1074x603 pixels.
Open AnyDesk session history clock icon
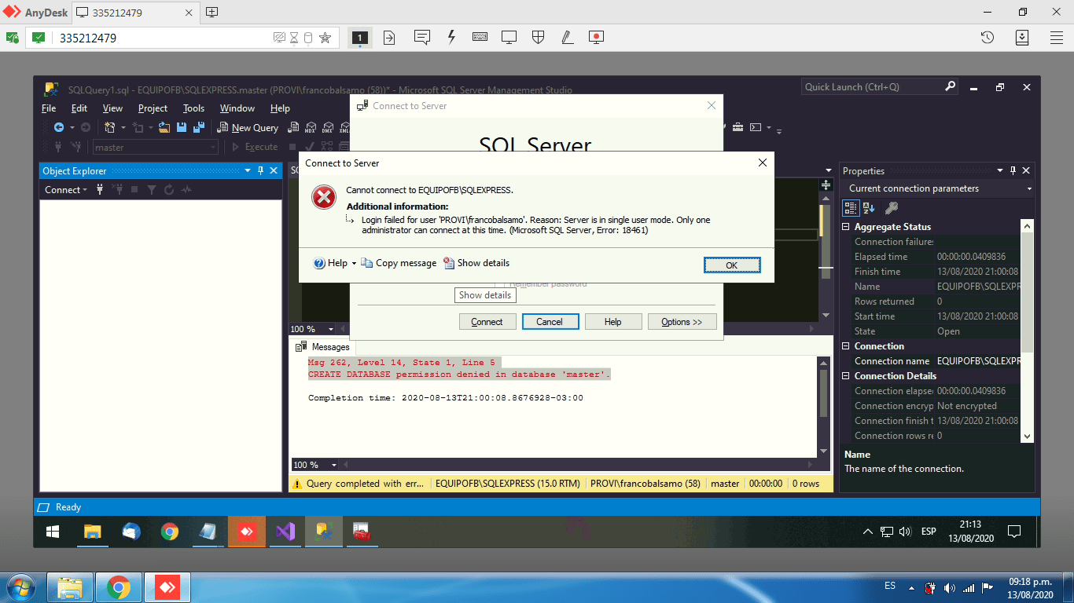pos(988,37)
